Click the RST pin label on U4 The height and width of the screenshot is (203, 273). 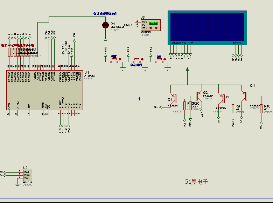(29, 106)
